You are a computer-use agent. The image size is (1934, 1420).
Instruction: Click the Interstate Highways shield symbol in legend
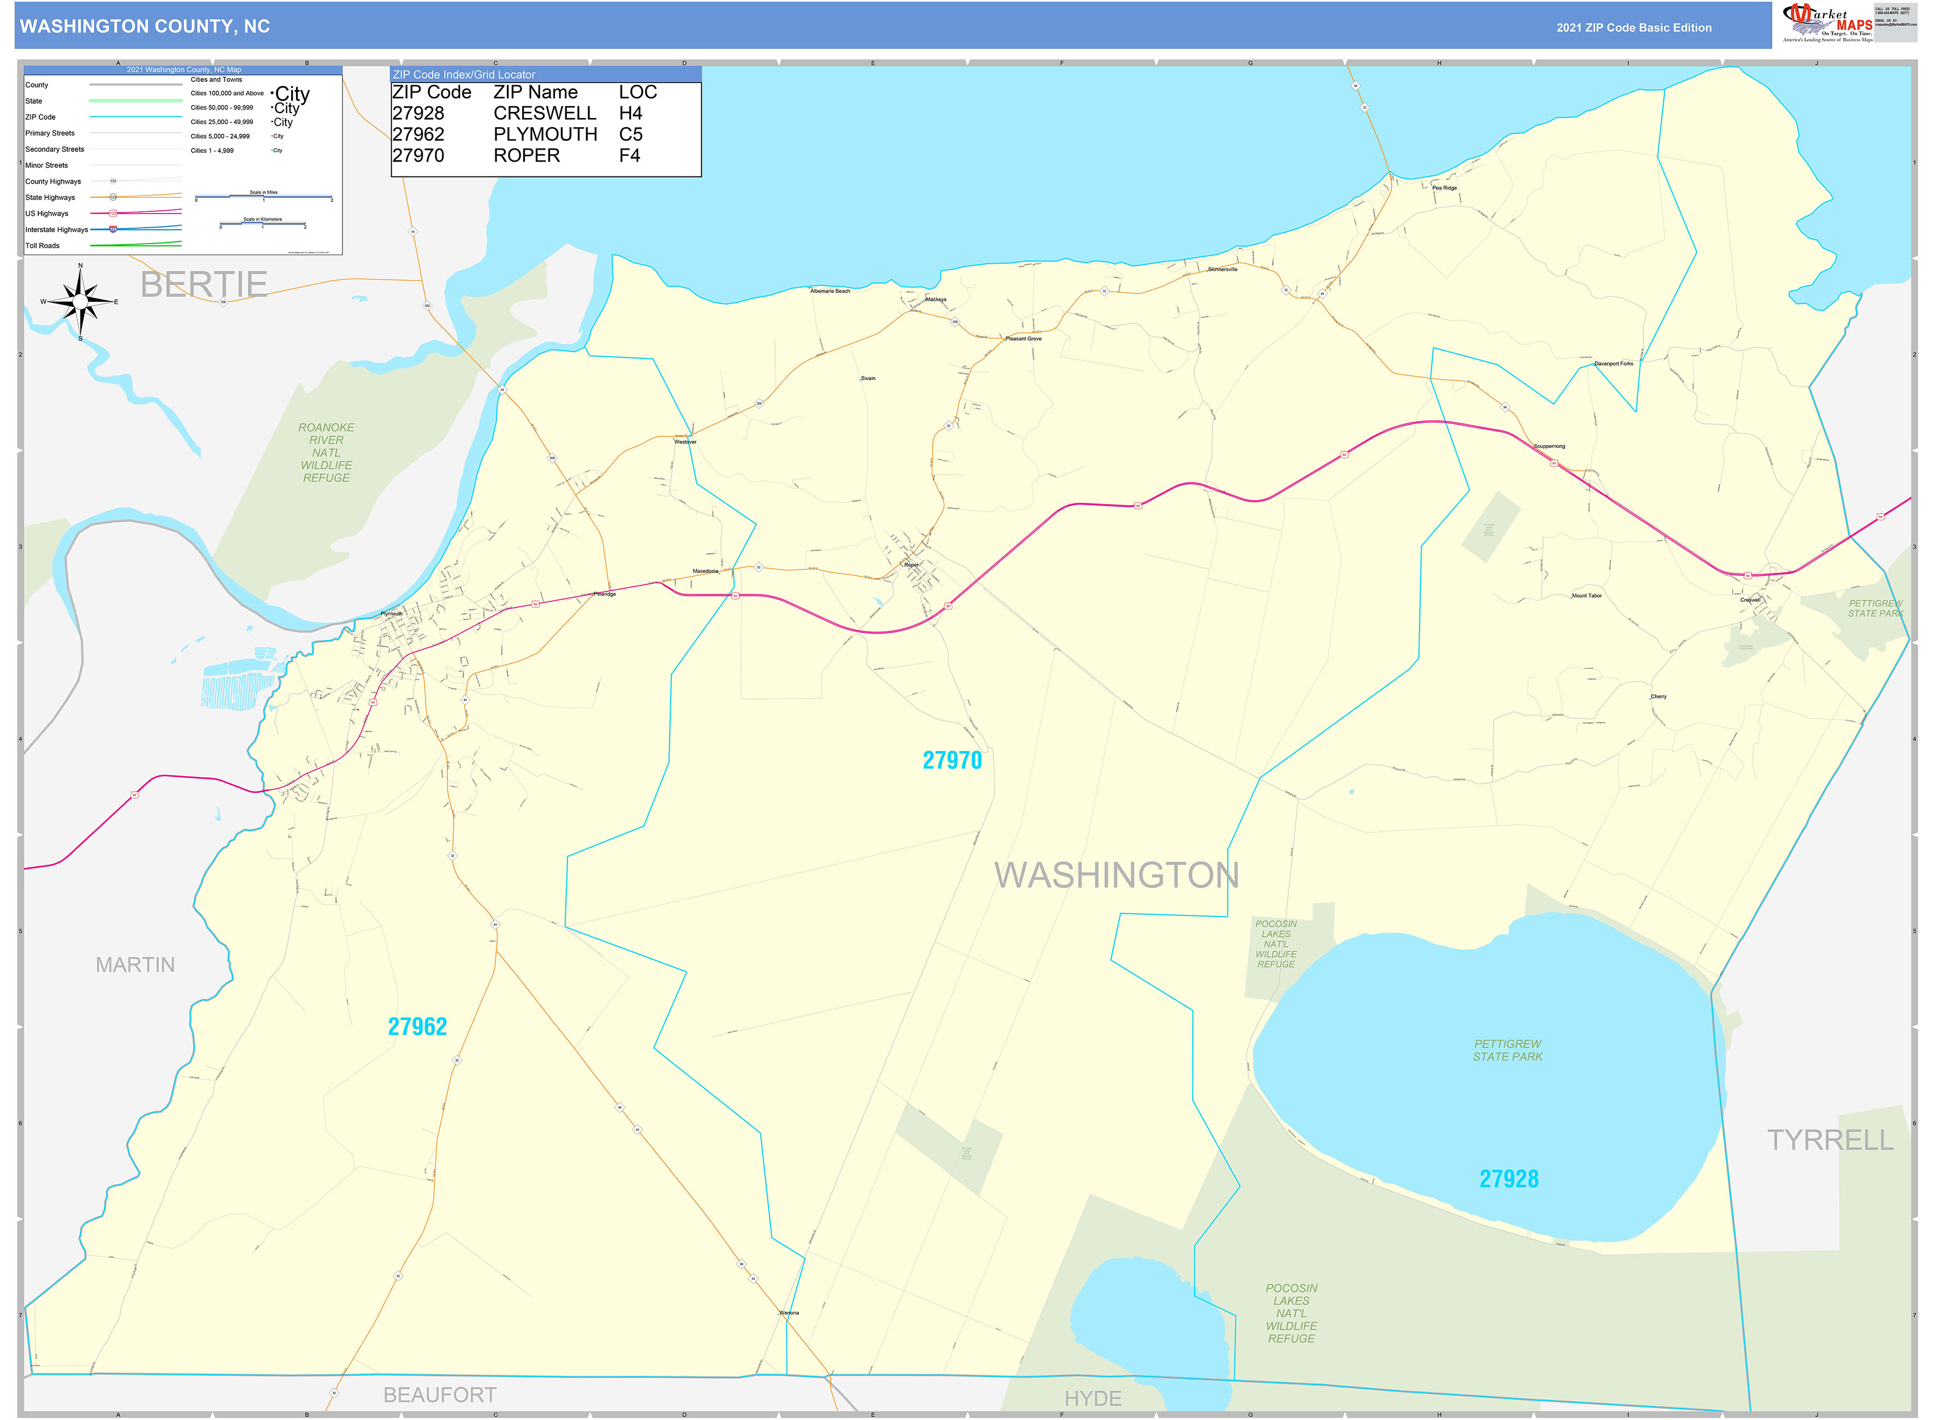coord(113,229)
